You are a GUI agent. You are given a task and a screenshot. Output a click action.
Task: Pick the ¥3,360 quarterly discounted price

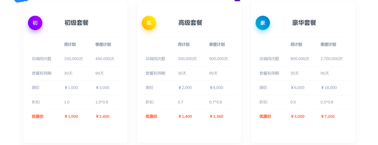click(216, 116)
